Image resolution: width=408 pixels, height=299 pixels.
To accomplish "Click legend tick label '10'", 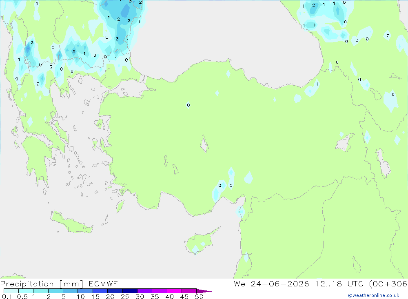I will [81, 297].
